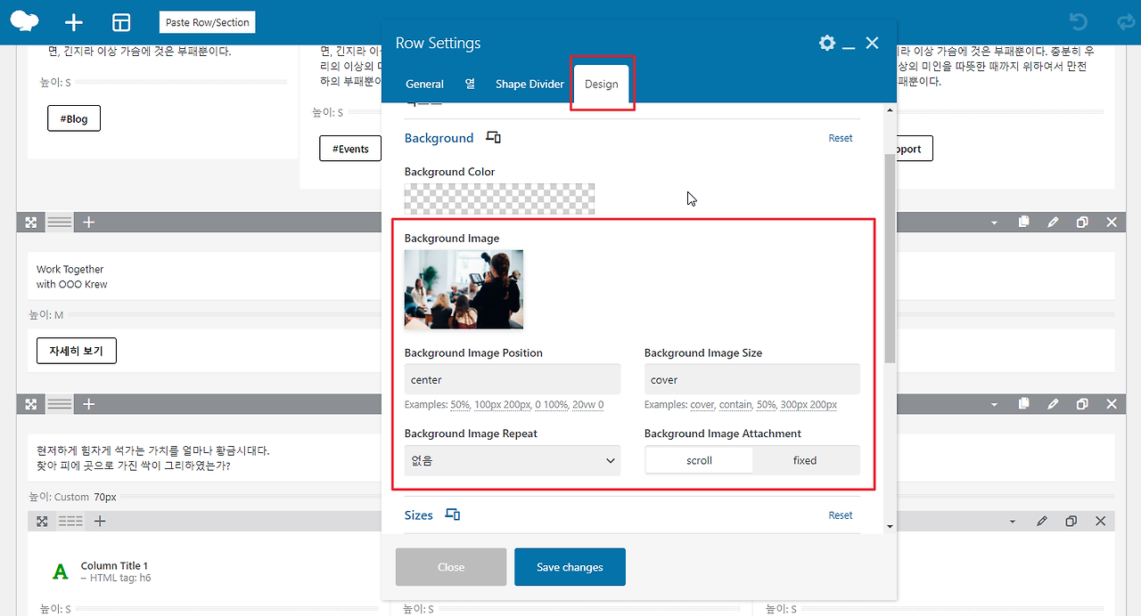1141x616 pixels.
Task: Expand the dropdown arrow on the 현저하게 row
Action: (995, 404)
